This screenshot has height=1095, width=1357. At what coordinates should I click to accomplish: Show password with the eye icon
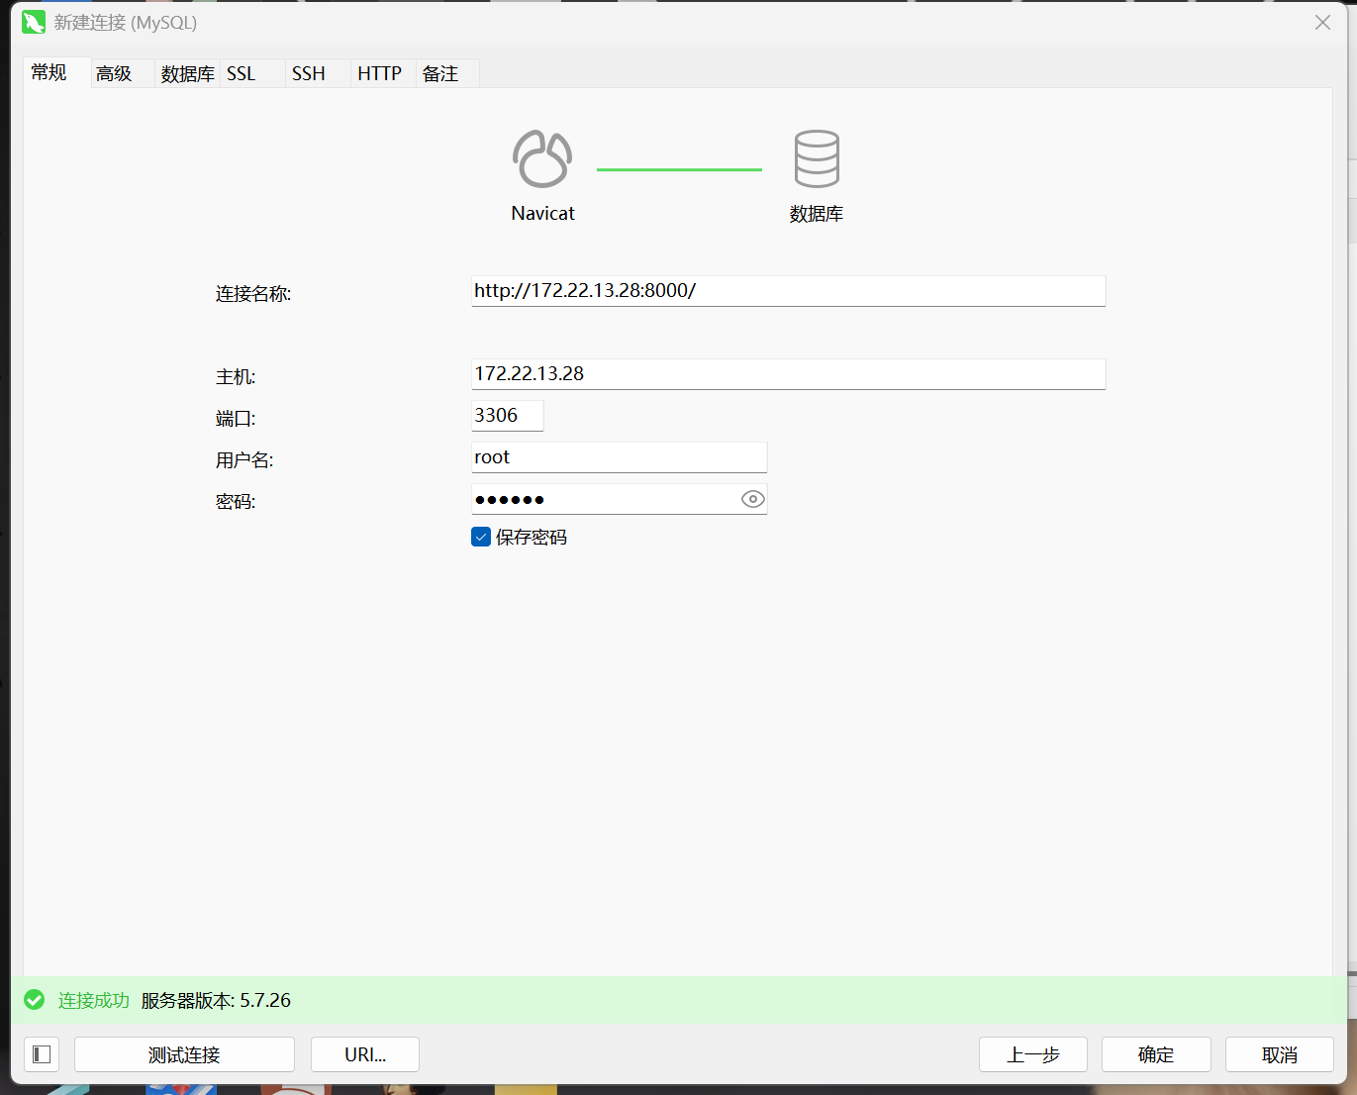[752, 500]
